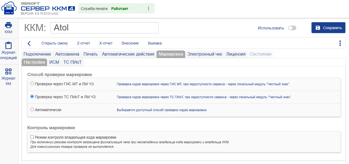The width and height of the screenshot is (349, 164).
Task: Open the toolbar vertical dots menu
Action: pos(340,43)
